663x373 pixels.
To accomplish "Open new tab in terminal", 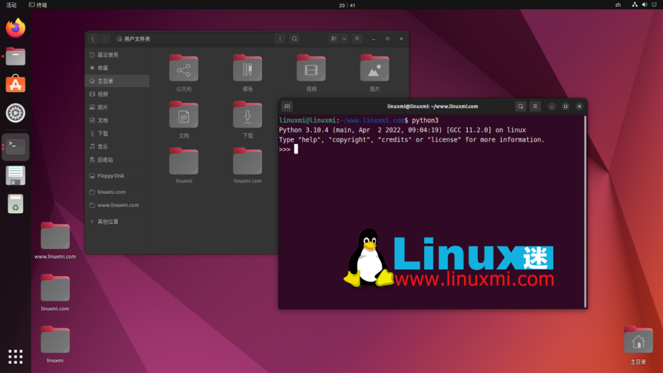I will tap(287, 107).
